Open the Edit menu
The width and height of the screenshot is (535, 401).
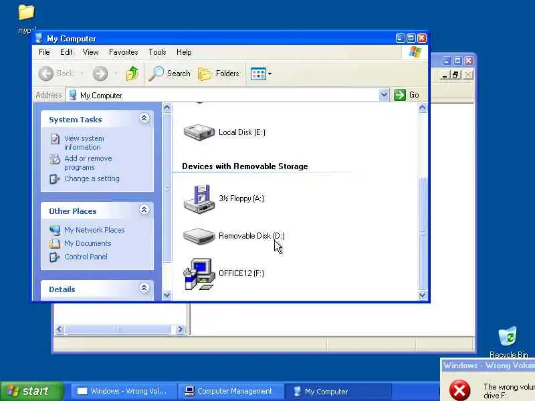pyautogui.click(x=66, y=52)
